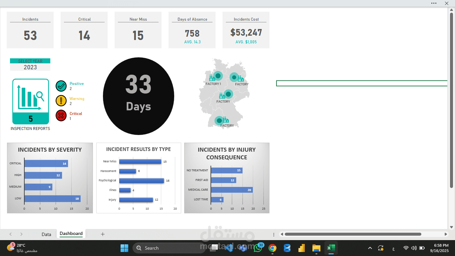Click the Windows taskbar Search box
This screenshot has height=256, width=455.
click(168, 248)
